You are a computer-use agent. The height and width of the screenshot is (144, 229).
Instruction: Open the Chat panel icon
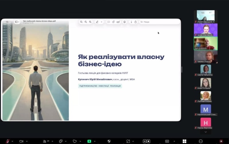click(61, 141)
